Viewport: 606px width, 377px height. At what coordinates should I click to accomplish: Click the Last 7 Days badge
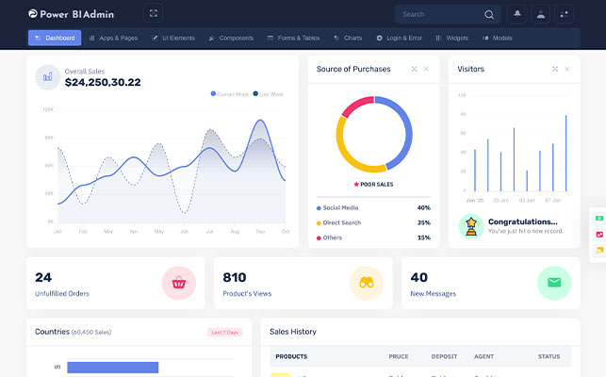point(225,332)
